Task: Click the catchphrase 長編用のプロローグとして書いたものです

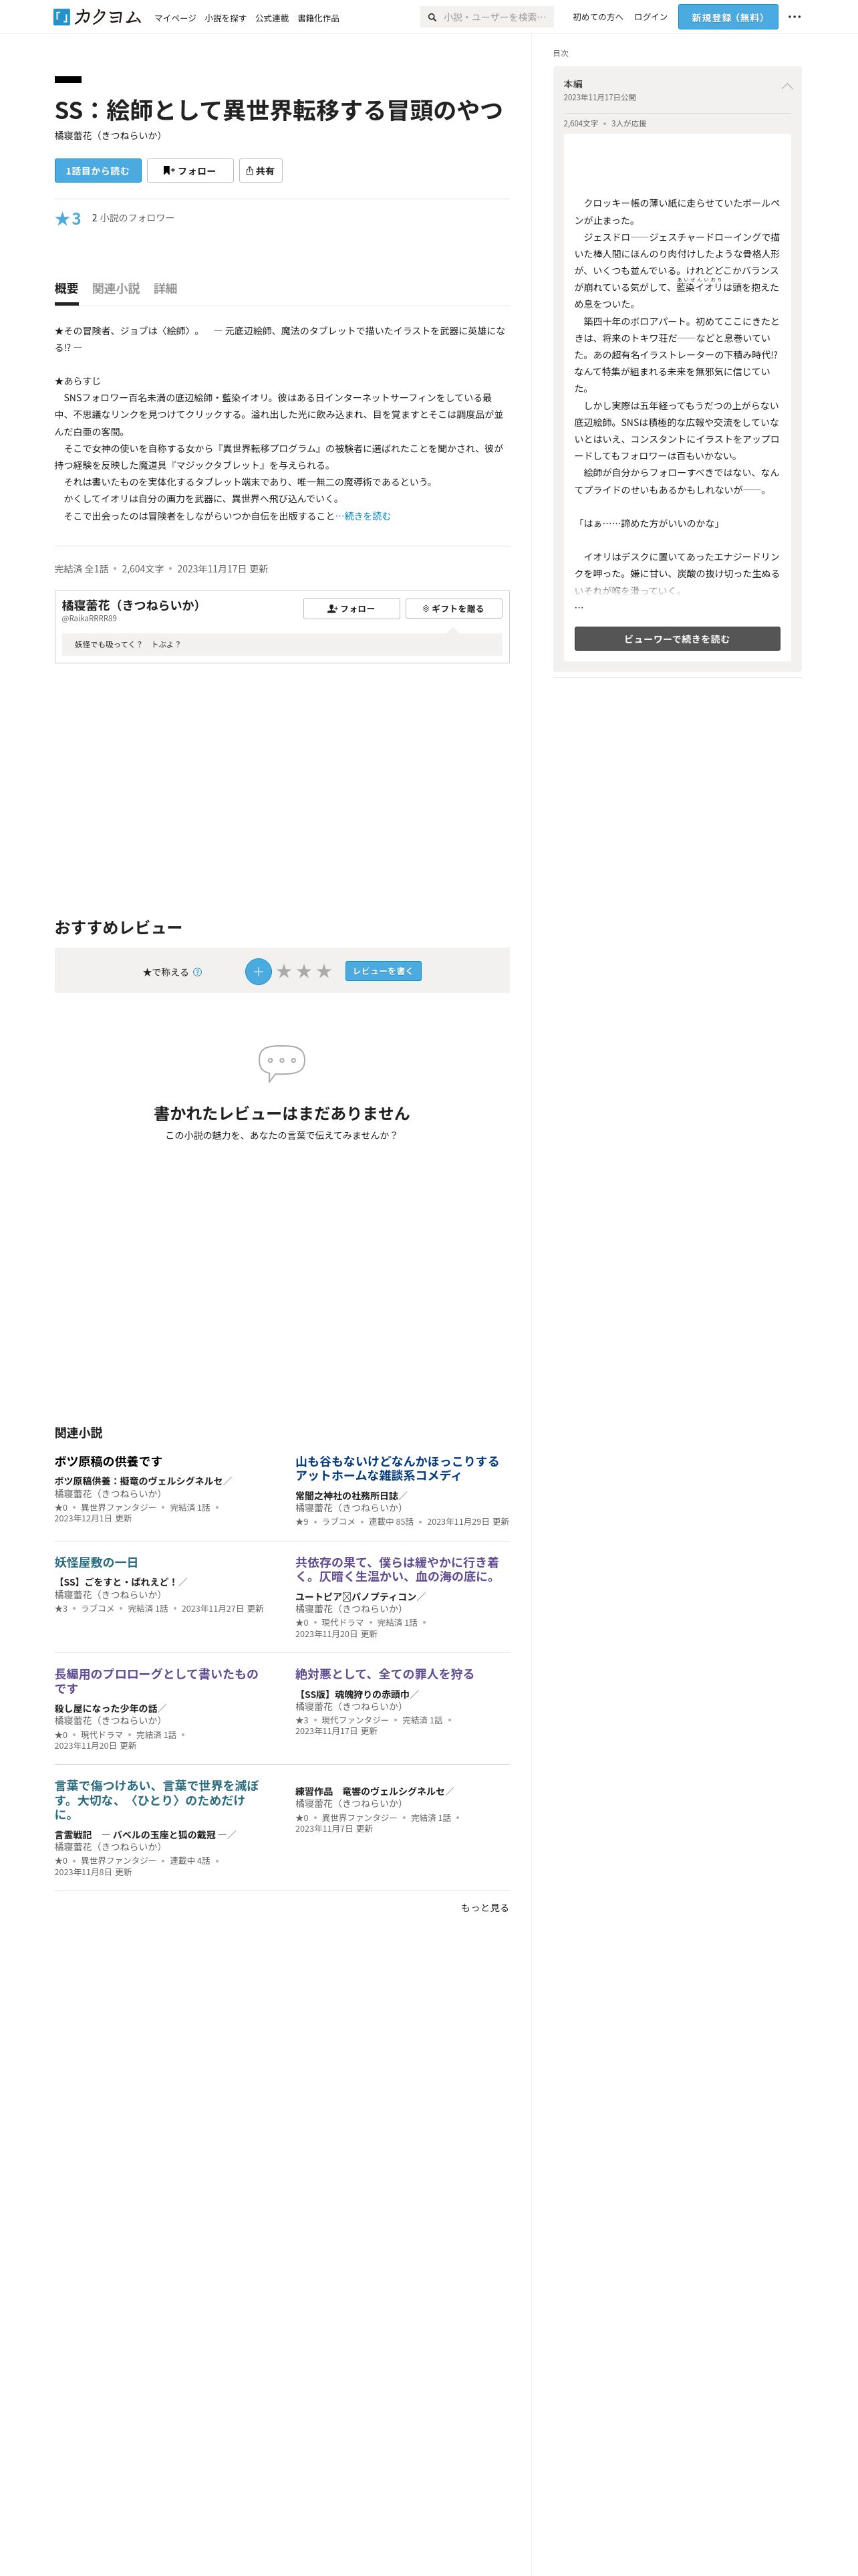Action: 157,1682
